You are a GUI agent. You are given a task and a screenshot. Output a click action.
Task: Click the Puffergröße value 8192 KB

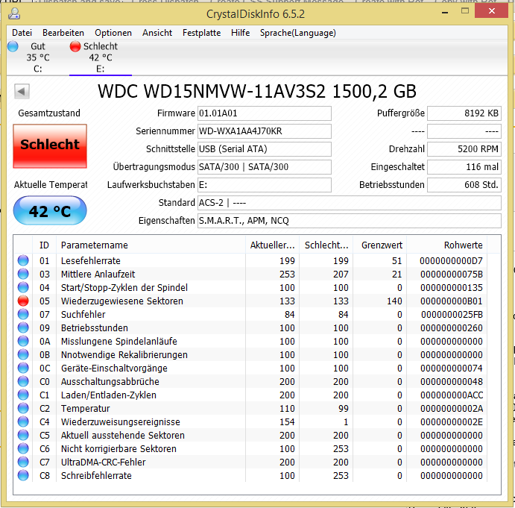464,113
